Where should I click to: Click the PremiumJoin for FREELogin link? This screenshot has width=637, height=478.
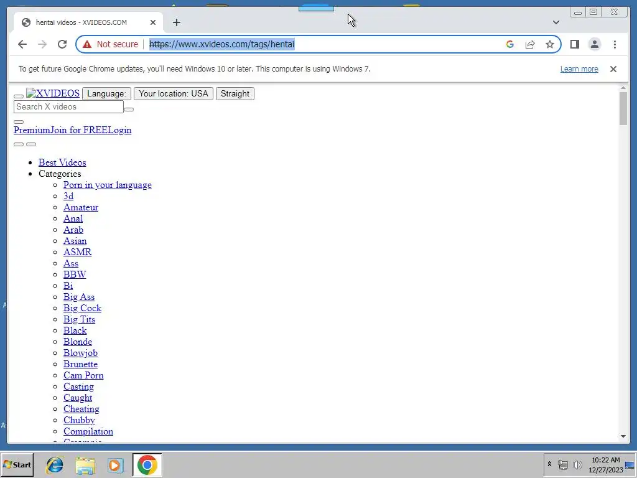[72, 130]
